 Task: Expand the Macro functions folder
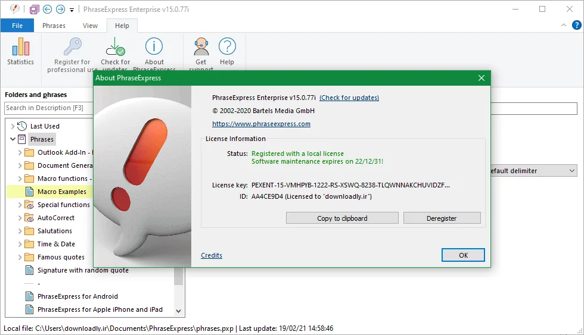[x=20, y=179]
